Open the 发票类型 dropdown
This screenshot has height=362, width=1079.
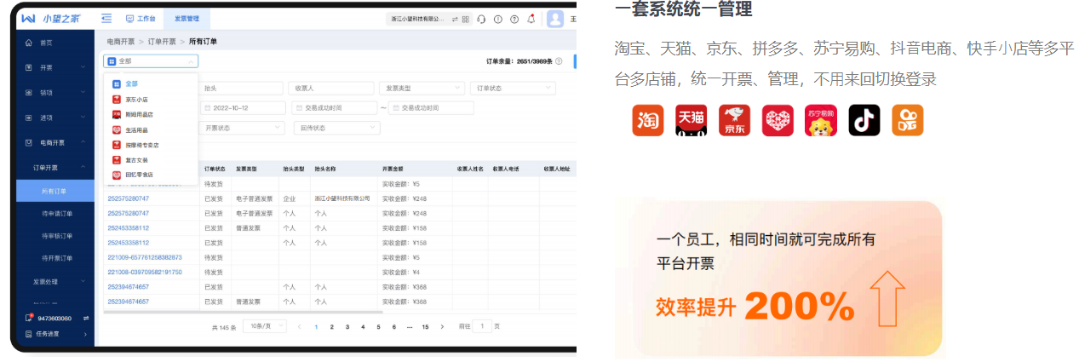(422, 88)
